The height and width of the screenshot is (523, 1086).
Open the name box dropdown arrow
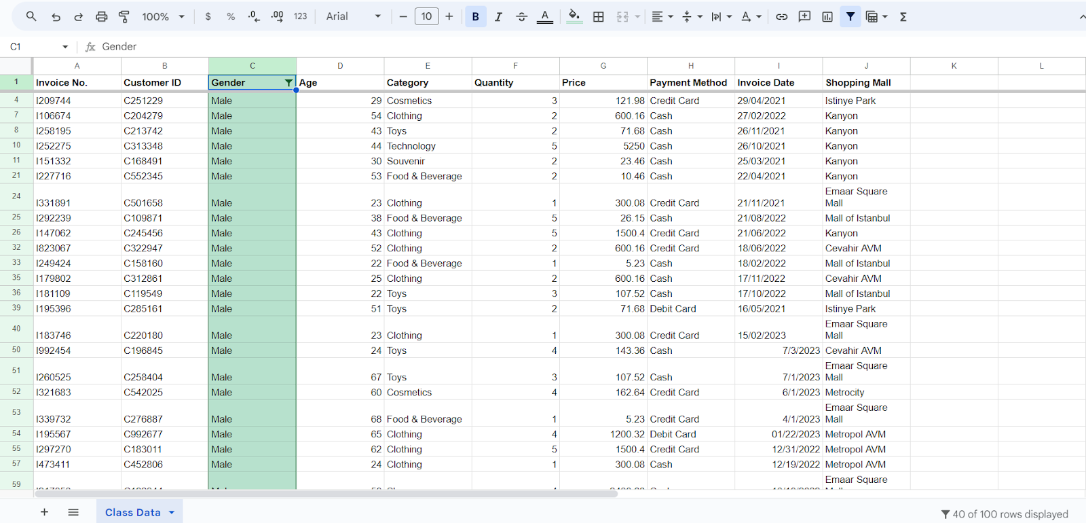click(x=65, y=47)
